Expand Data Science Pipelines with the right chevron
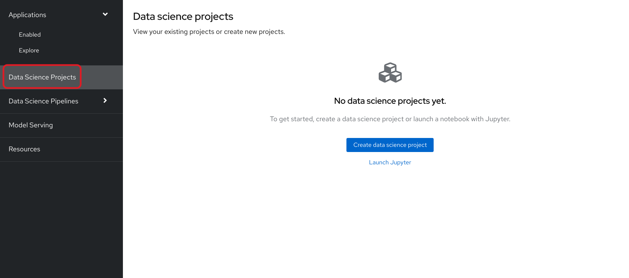The width and height of the screenshot is (629, 278). point(105,101)
